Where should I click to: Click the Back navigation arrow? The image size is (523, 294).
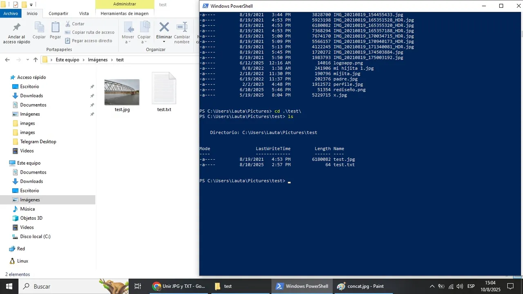click(x=7, y=60)
